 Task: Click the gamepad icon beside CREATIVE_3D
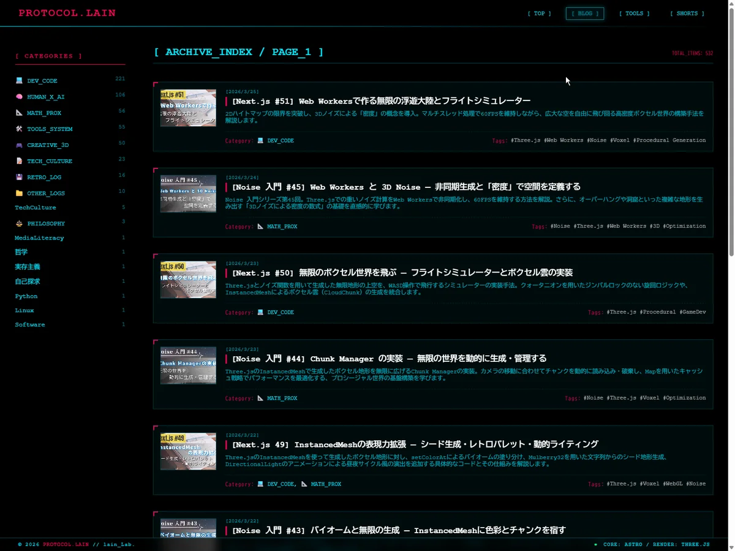point(19,145)
